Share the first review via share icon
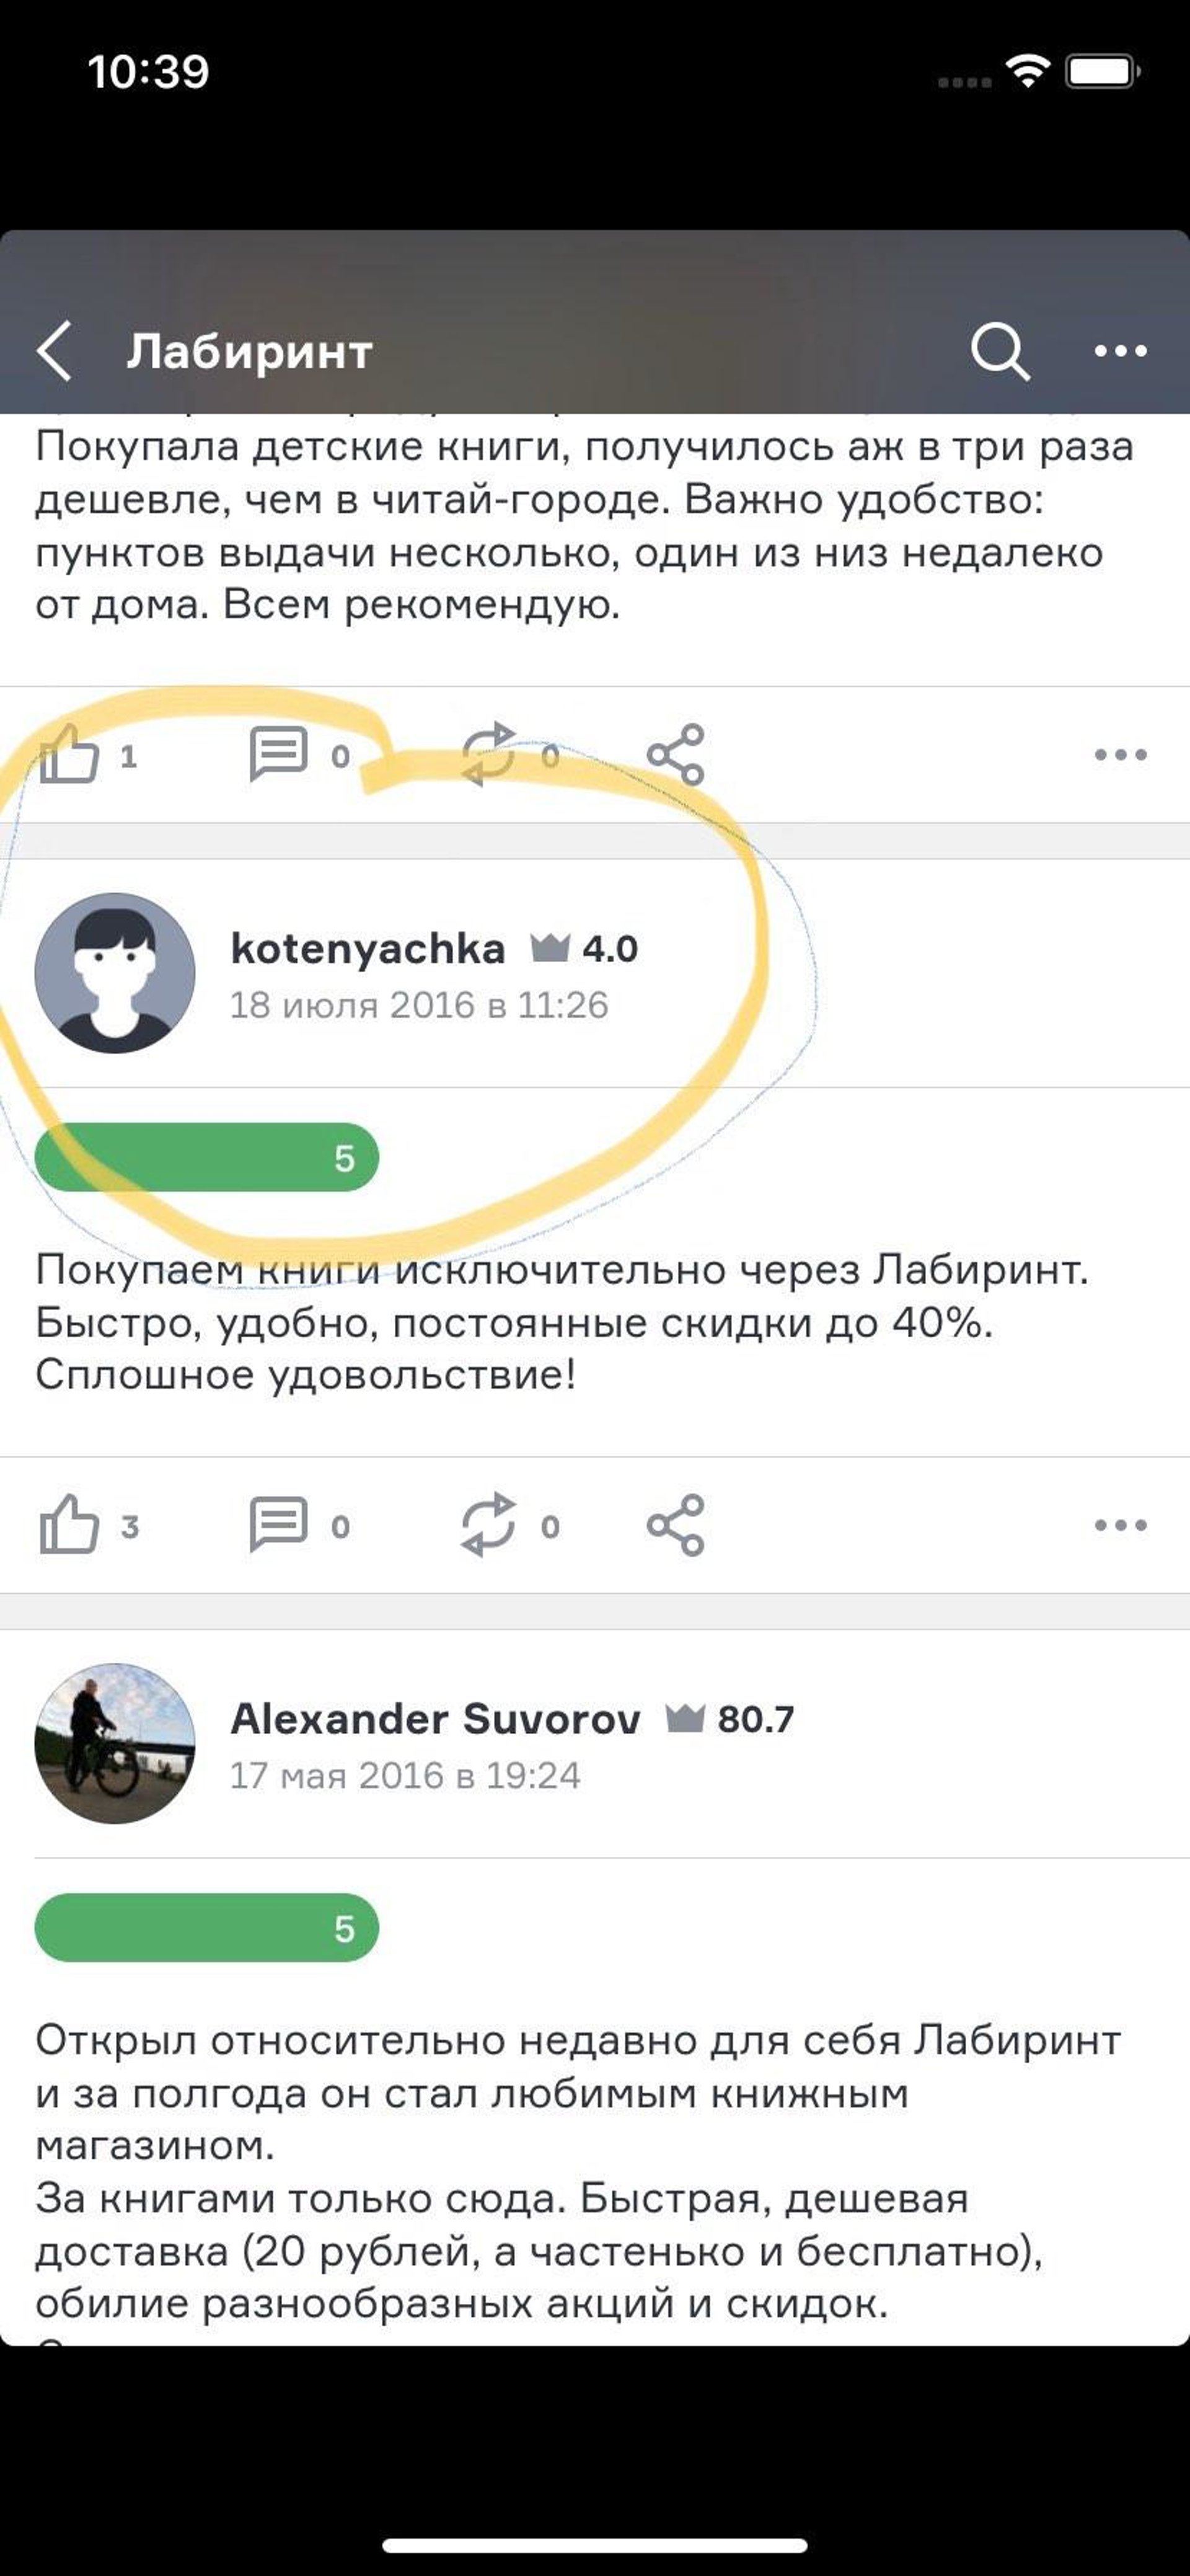 (676, 755)
